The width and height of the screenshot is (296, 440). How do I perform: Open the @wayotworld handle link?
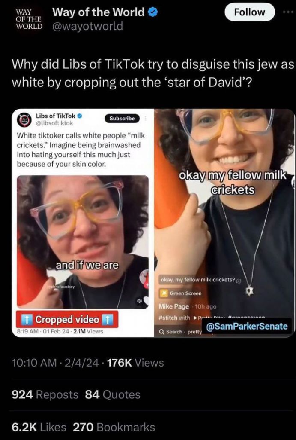click(87, 26)
